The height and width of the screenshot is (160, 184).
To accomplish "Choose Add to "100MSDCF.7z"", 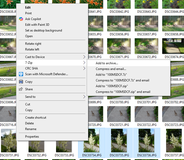I will point(129,75).
